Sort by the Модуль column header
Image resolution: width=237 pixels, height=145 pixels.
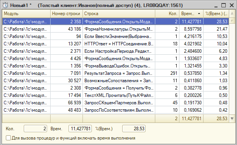click(26, 14)
